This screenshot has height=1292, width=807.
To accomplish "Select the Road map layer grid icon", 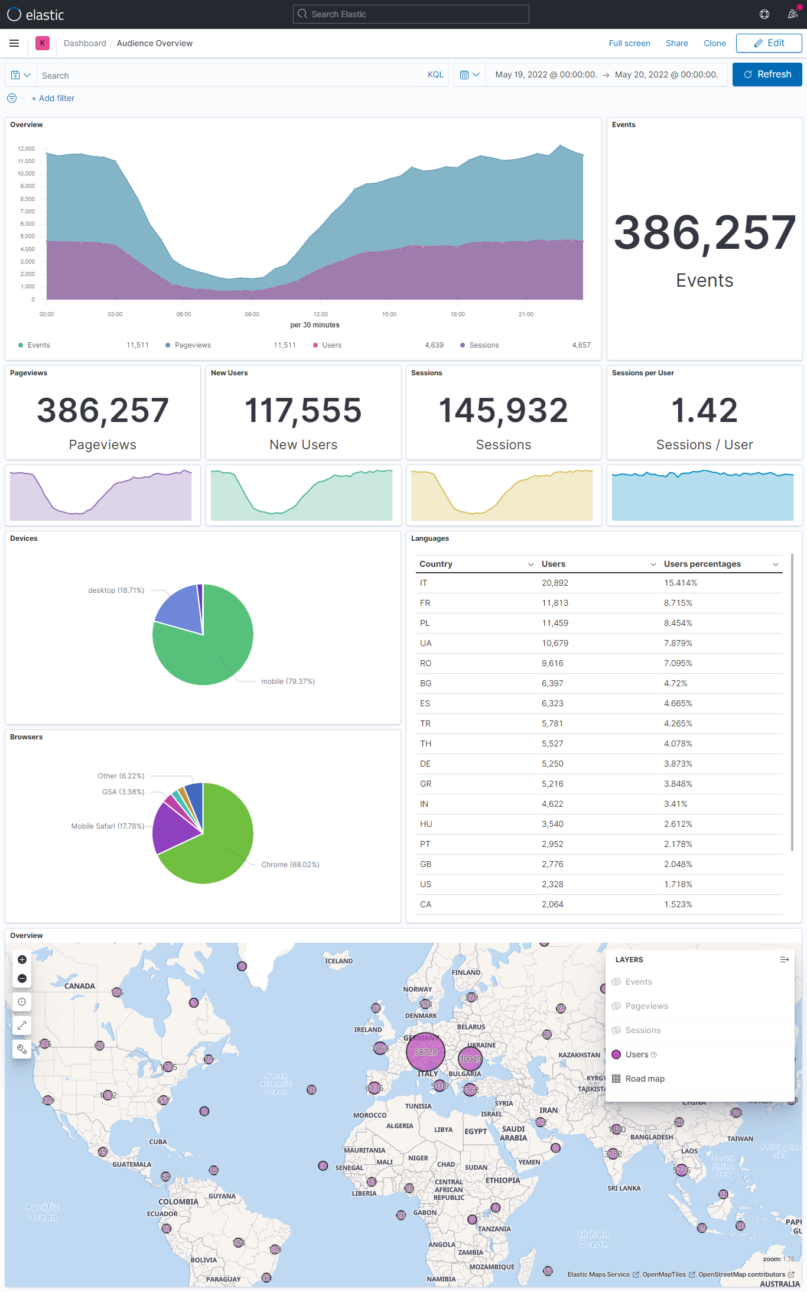I will tap(616, 1079).
